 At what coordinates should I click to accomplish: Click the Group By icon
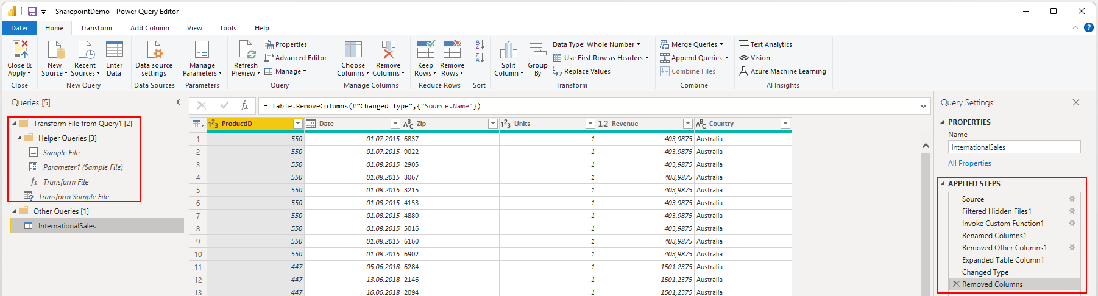pyautogui.click(x=537, y=50)
